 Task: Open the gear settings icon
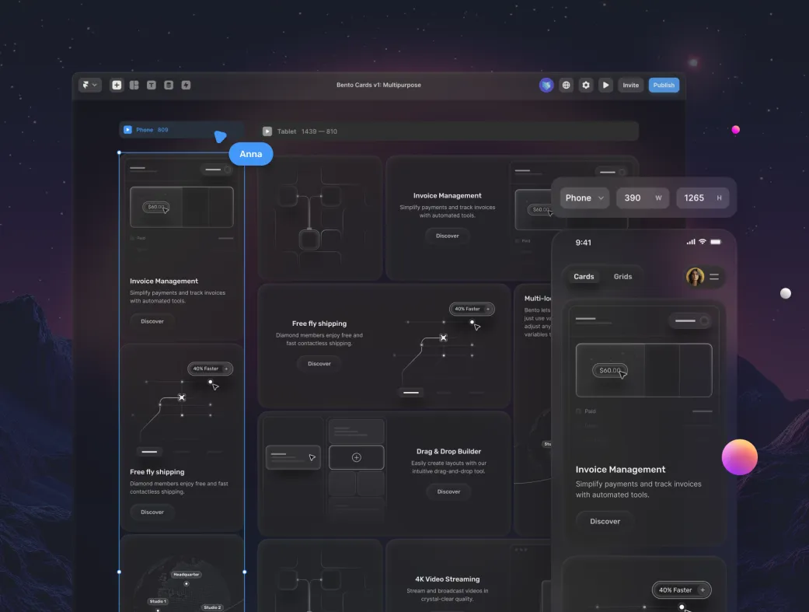pos(586,85)
